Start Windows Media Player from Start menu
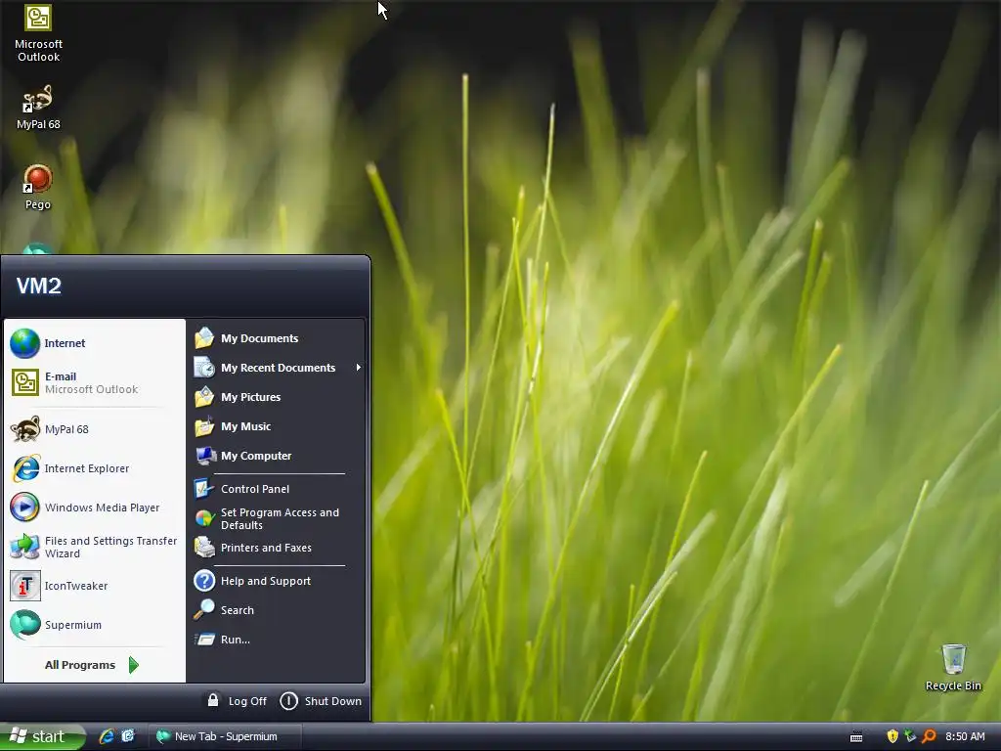The width and height of the screenshot is (1001, 751). (95, 508)
